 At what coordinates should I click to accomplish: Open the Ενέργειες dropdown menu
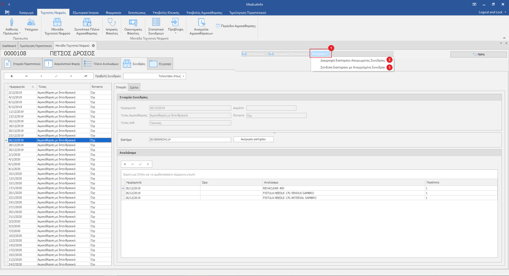point(320,54)
